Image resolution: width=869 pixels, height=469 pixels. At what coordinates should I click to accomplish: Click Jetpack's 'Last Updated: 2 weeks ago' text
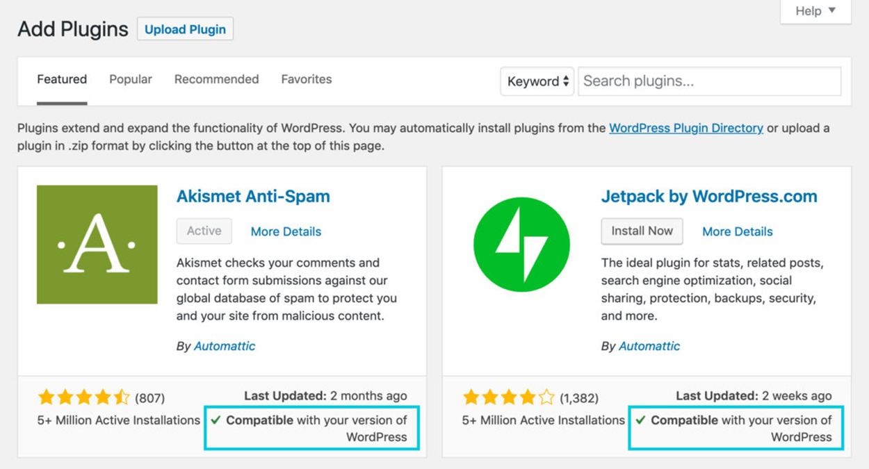(754, 395)
